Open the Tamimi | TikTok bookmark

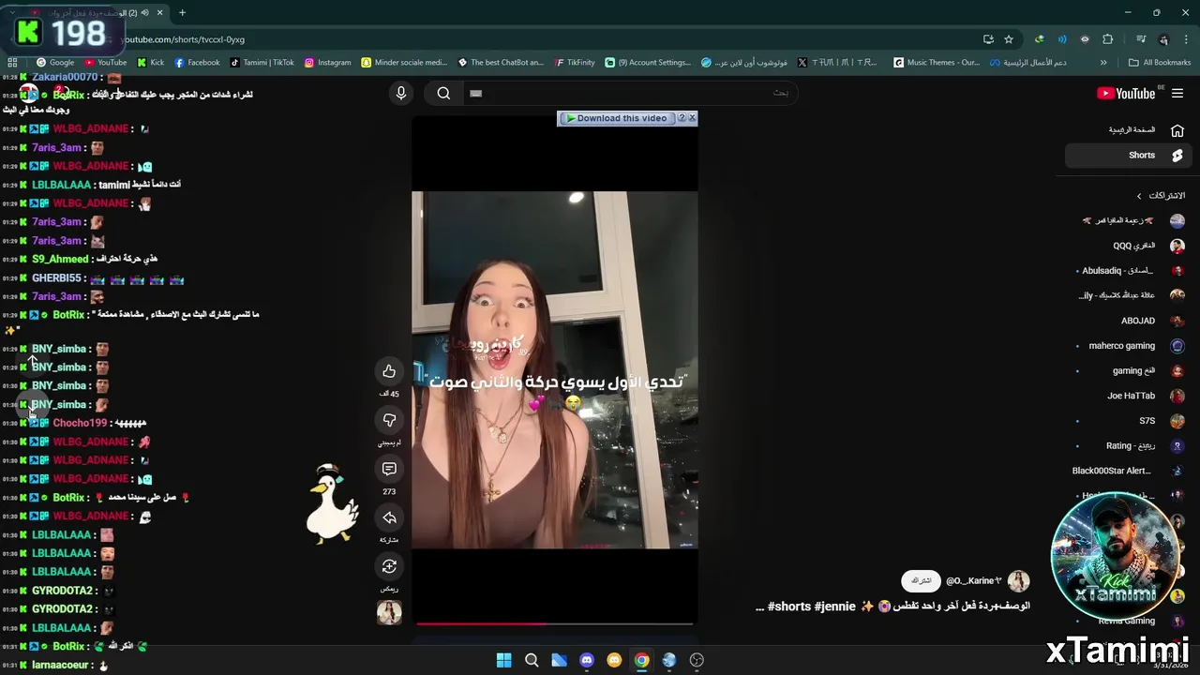tap(262, 63)
